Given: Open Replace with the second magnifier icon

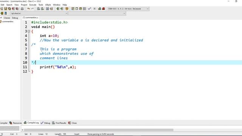Looking at the screenshot, I should [42, 9].
